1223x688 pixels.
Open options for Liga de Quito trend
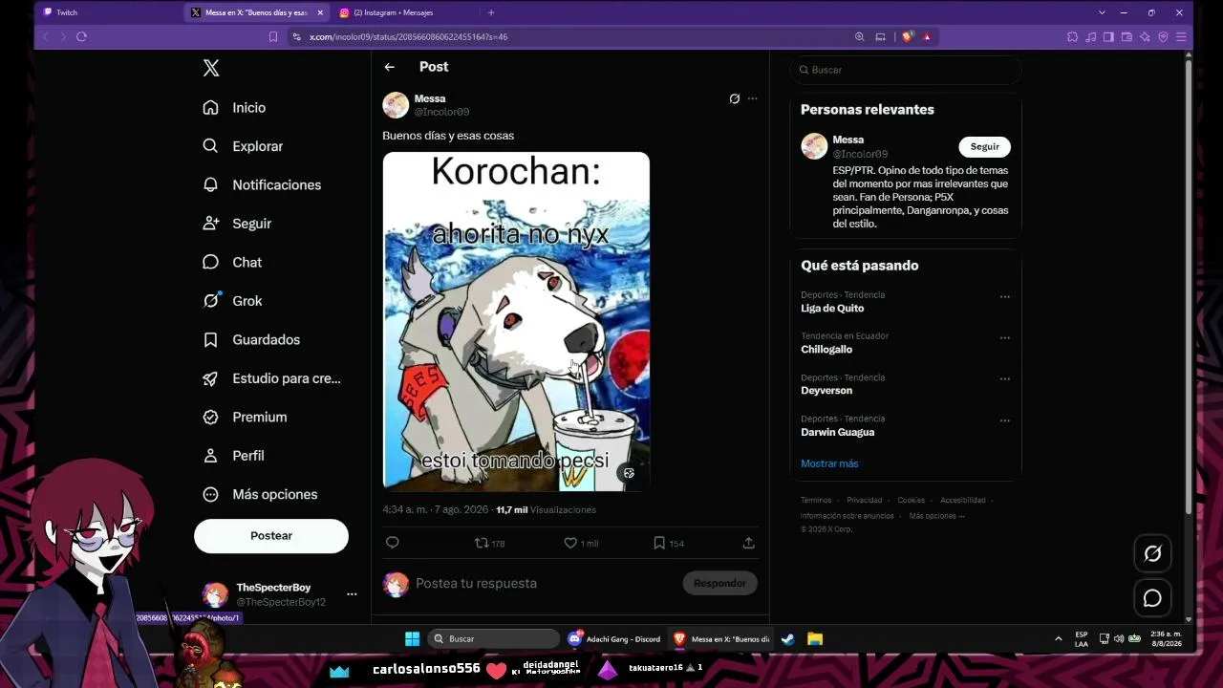tap(1004, 296)
